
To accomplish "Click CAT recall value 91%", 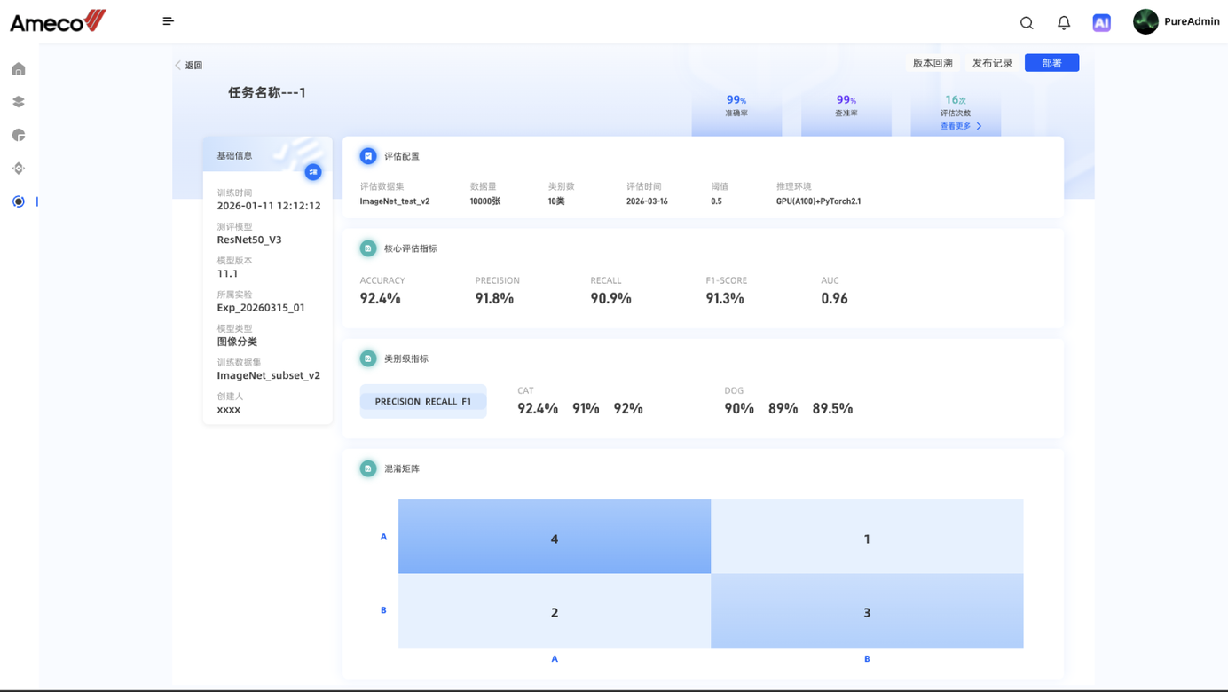I will [x=586, y=408].
